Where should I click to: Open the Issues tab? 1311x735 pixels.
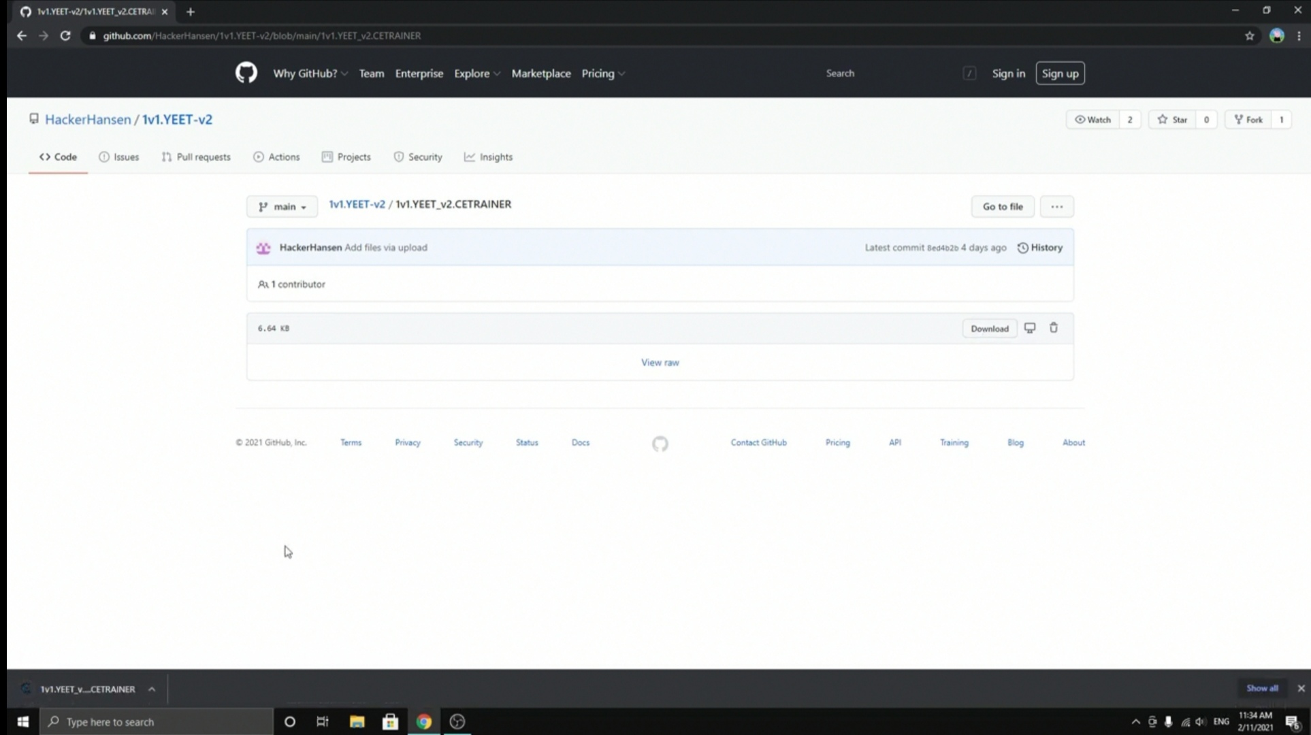[118, 157]
